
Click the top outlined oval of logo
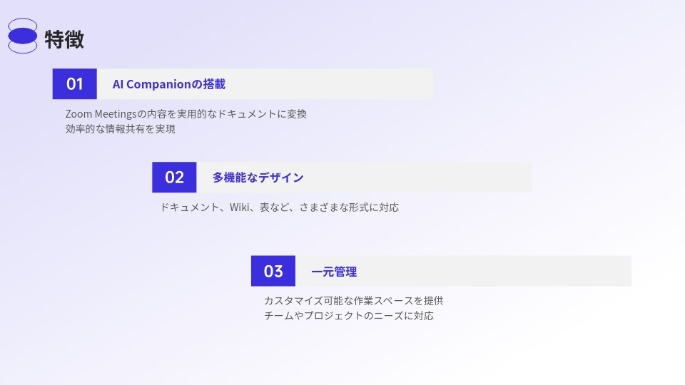[23, 23]
